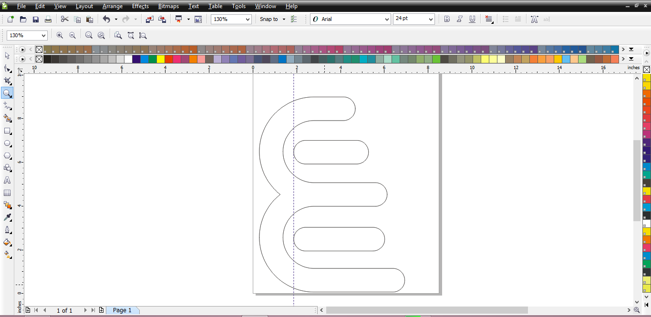The height and width of the screenshot is (317, 651).
Task: Activate the Zoom tool in toolbox
Action: click(7, 93)
